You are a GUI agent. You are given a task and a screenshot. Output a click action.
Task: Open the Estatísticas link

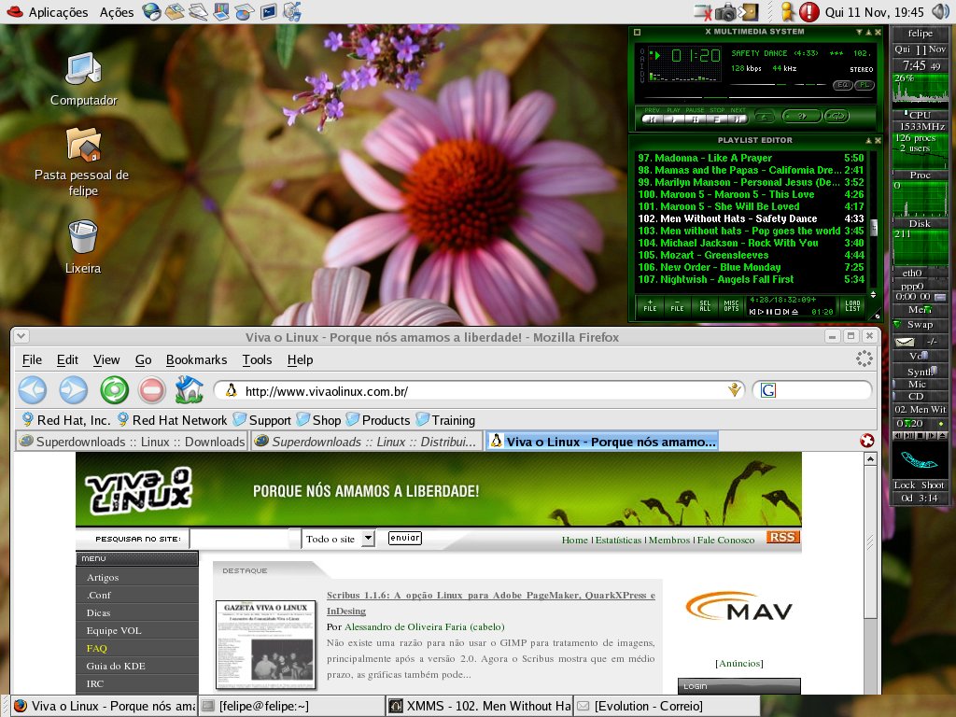618,540
